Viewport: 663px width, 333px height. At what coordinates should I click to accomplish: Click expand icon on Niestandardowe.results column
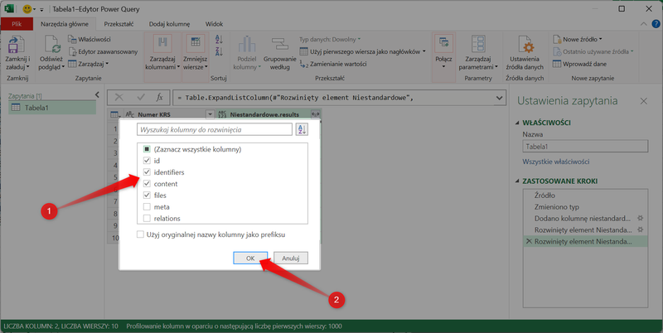(315, 114)
